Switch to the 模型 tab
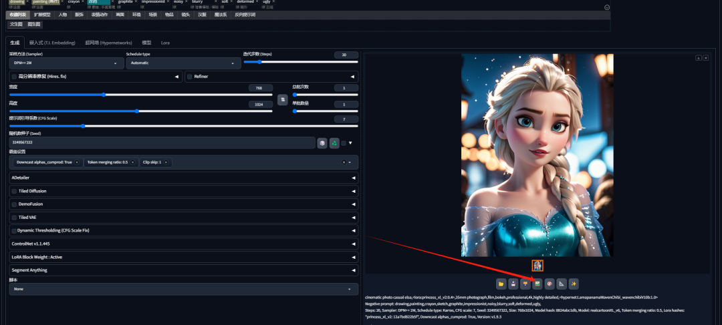 tap(146, 43)
